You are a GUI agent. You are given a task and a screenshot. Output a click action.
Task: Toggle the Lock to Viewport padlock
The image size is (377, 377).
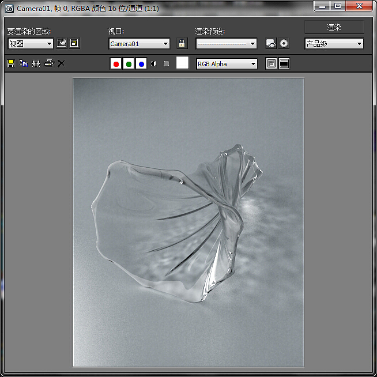[182, 43]
